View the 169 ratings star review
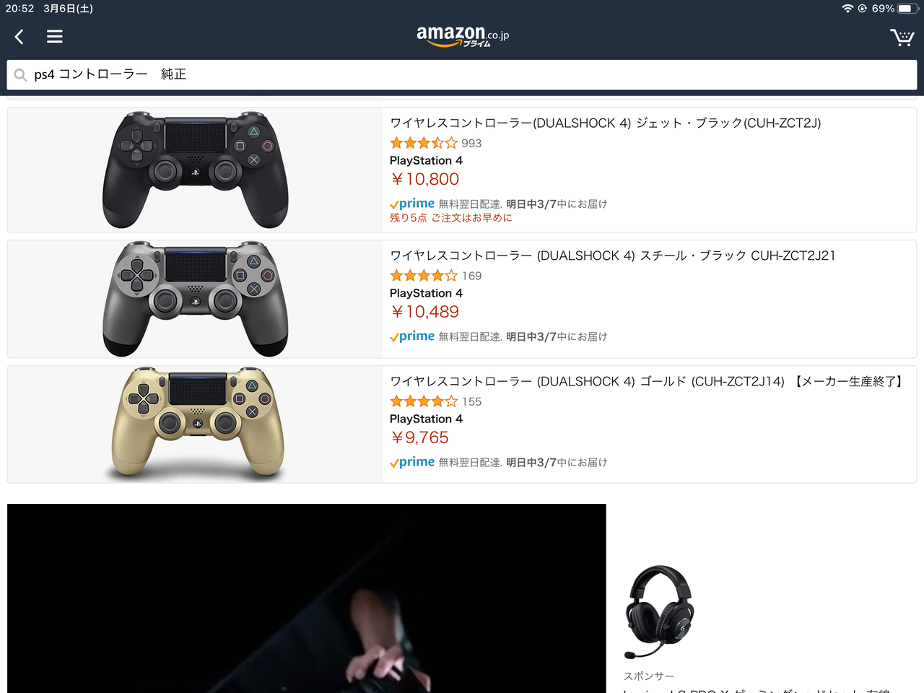 [x=435, y=276]
